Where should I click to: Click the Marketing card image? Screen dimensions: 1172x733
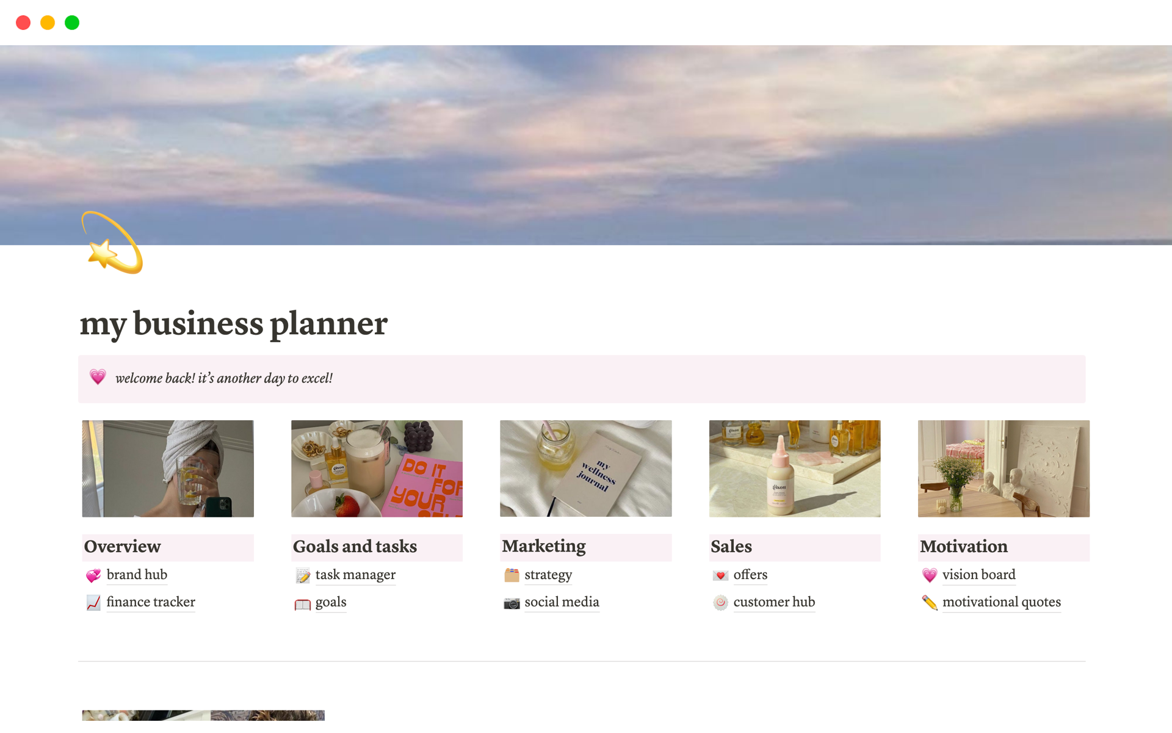tap(585, 469)
